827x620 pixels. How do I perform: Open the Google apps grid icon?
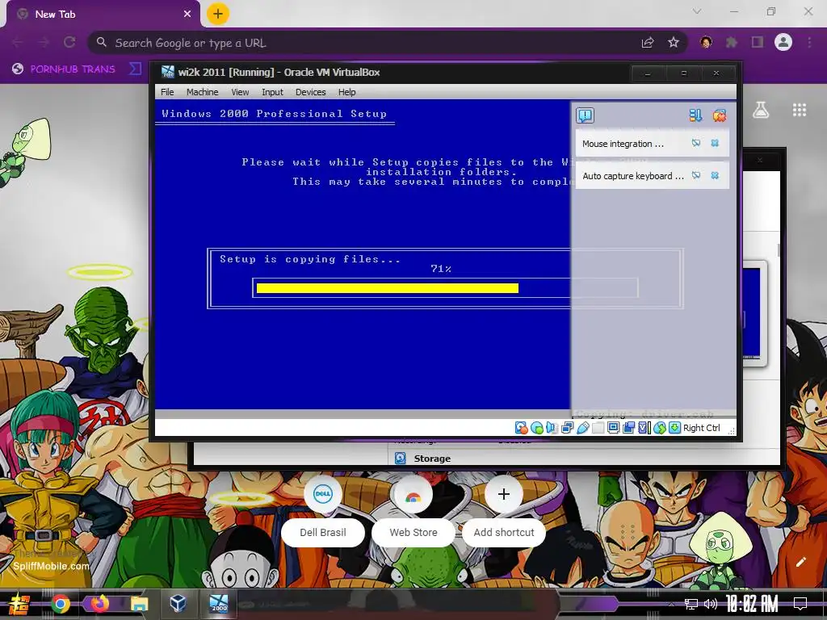[x=800, y=110]
